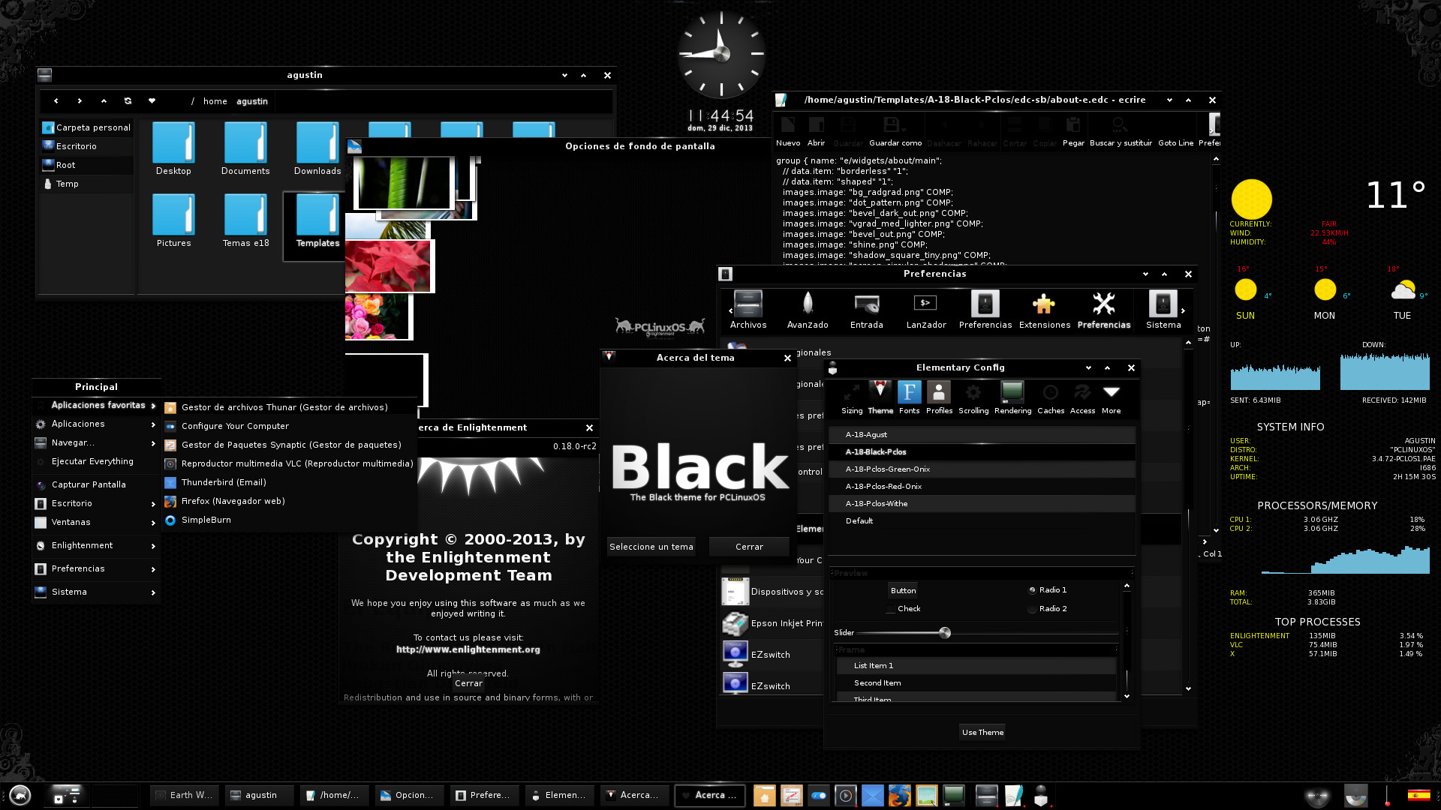Click Goto Line in the ecrire toolbar
Screen dimensions: 1441x810
pos(1175,132)
